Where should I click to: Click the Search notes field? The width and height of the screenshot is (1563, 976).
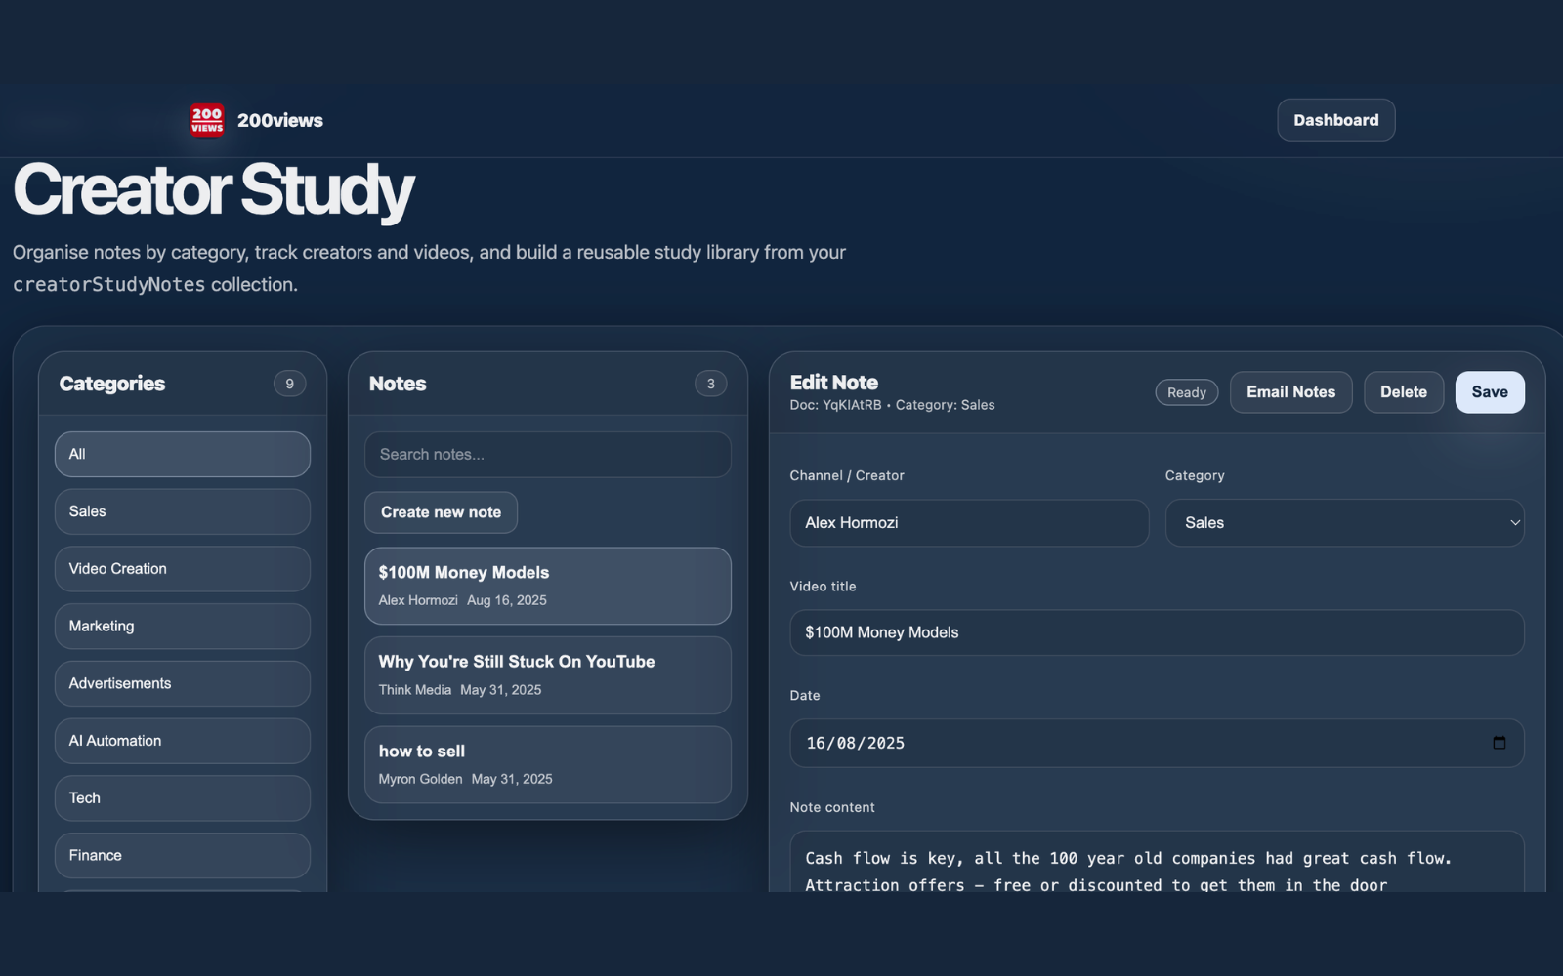(x=547, y=454)
